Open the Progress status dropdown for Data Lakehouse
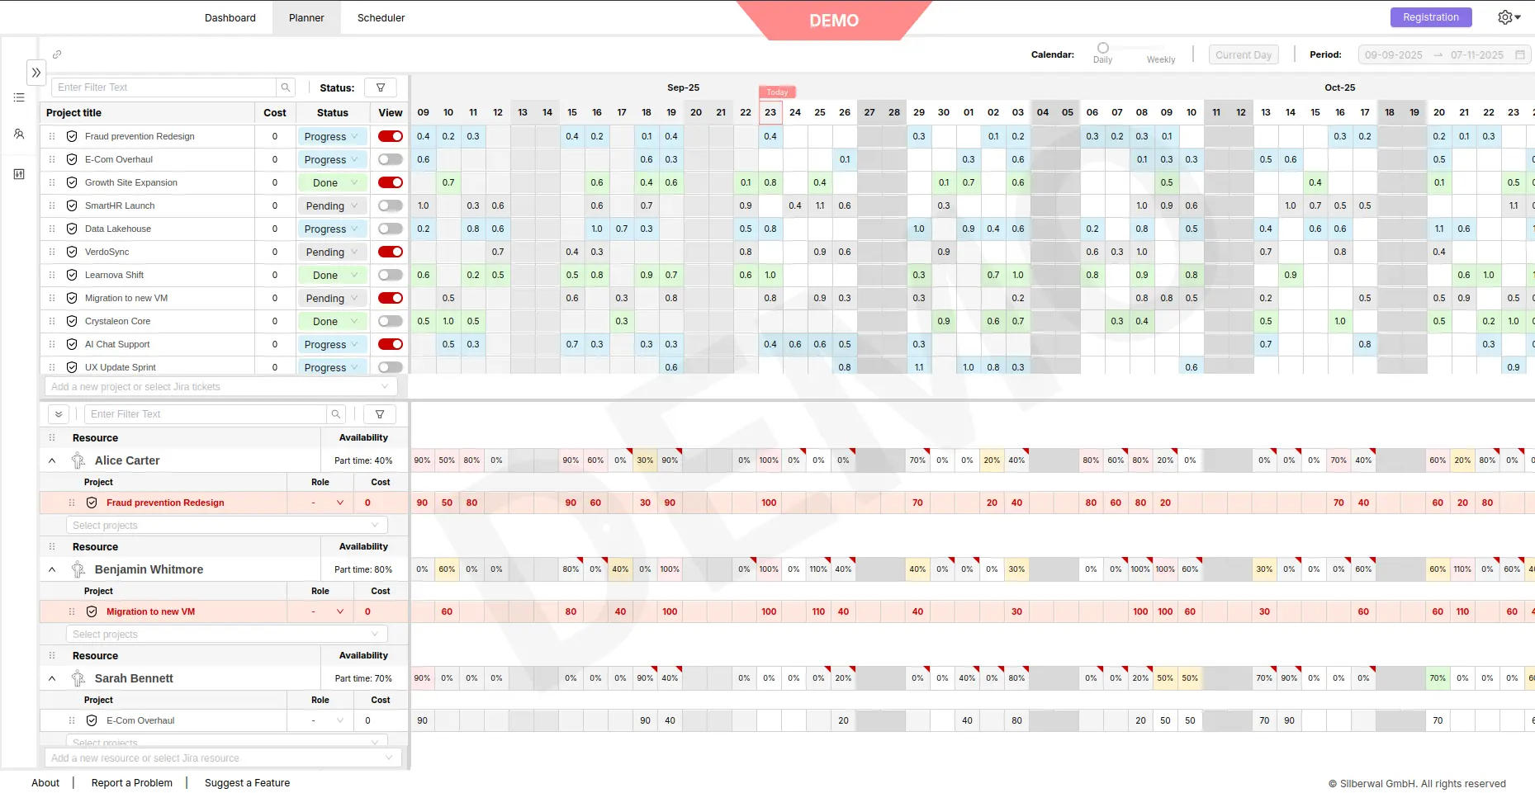1535x793 pixels. tap(332, 229)
